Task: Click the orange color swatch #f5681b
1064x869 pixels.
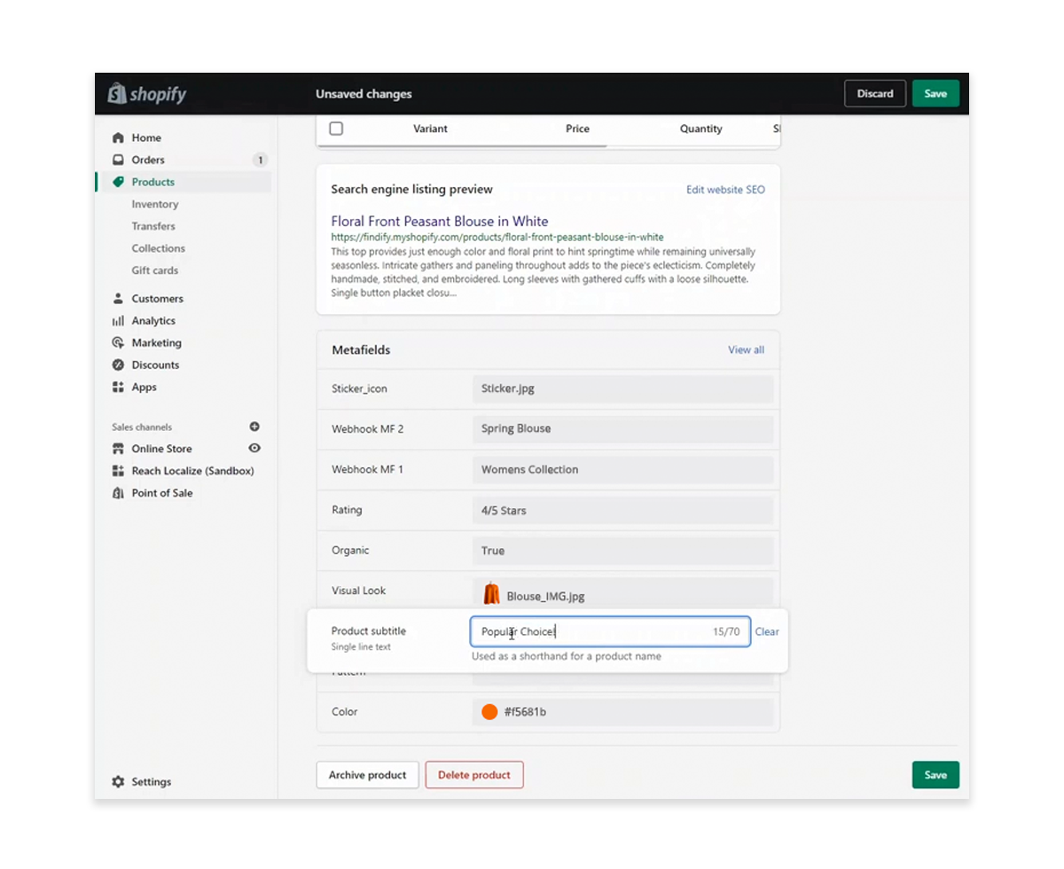Action: click(x=489, y=712)
